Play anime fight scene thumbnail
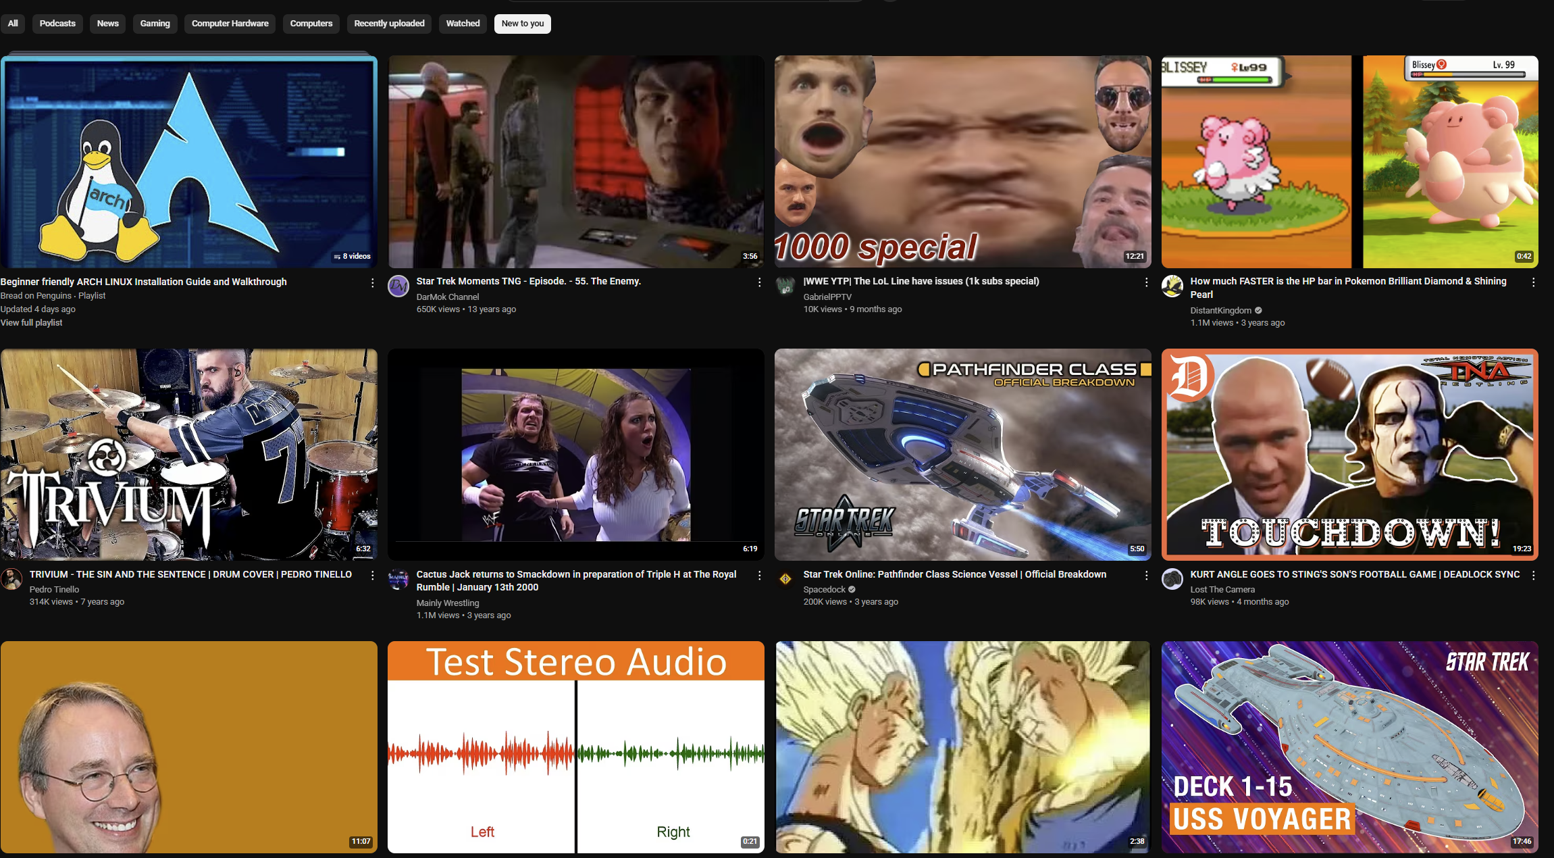The width and height of the screenshot is (1554, 858). [963, 747]
